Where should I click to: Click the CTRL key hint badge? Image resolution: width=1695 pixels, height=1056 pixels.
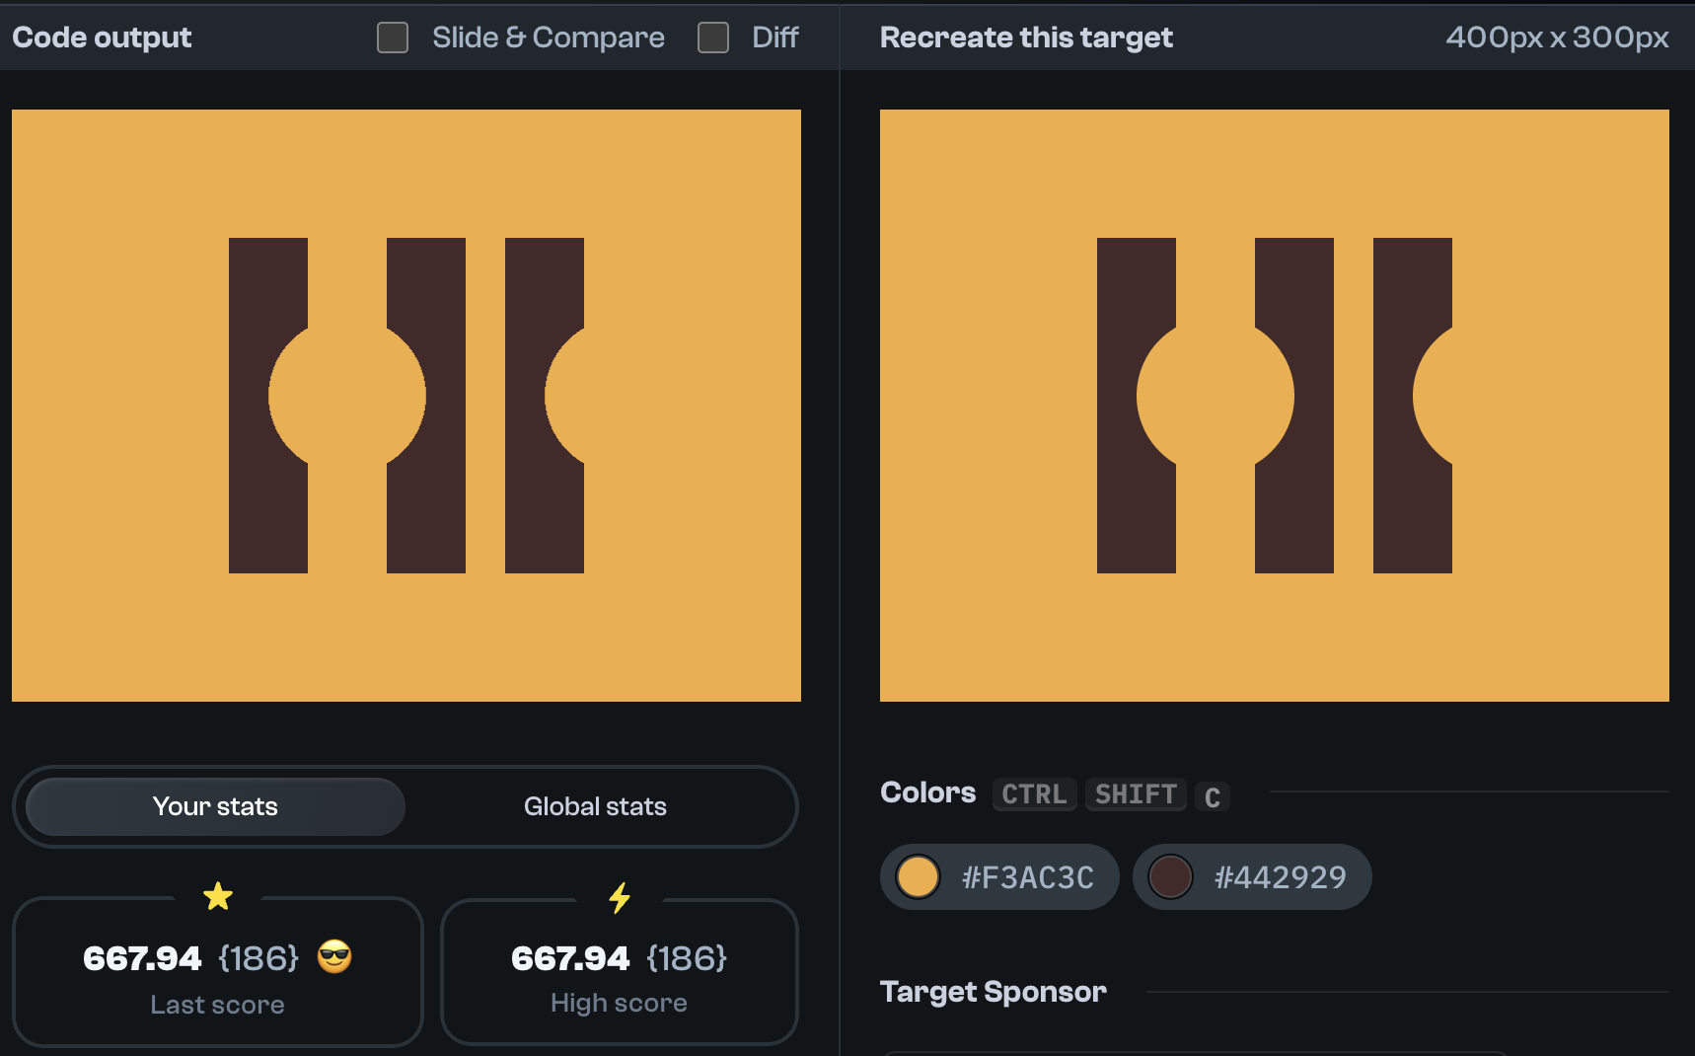[x=1034, y=794]
